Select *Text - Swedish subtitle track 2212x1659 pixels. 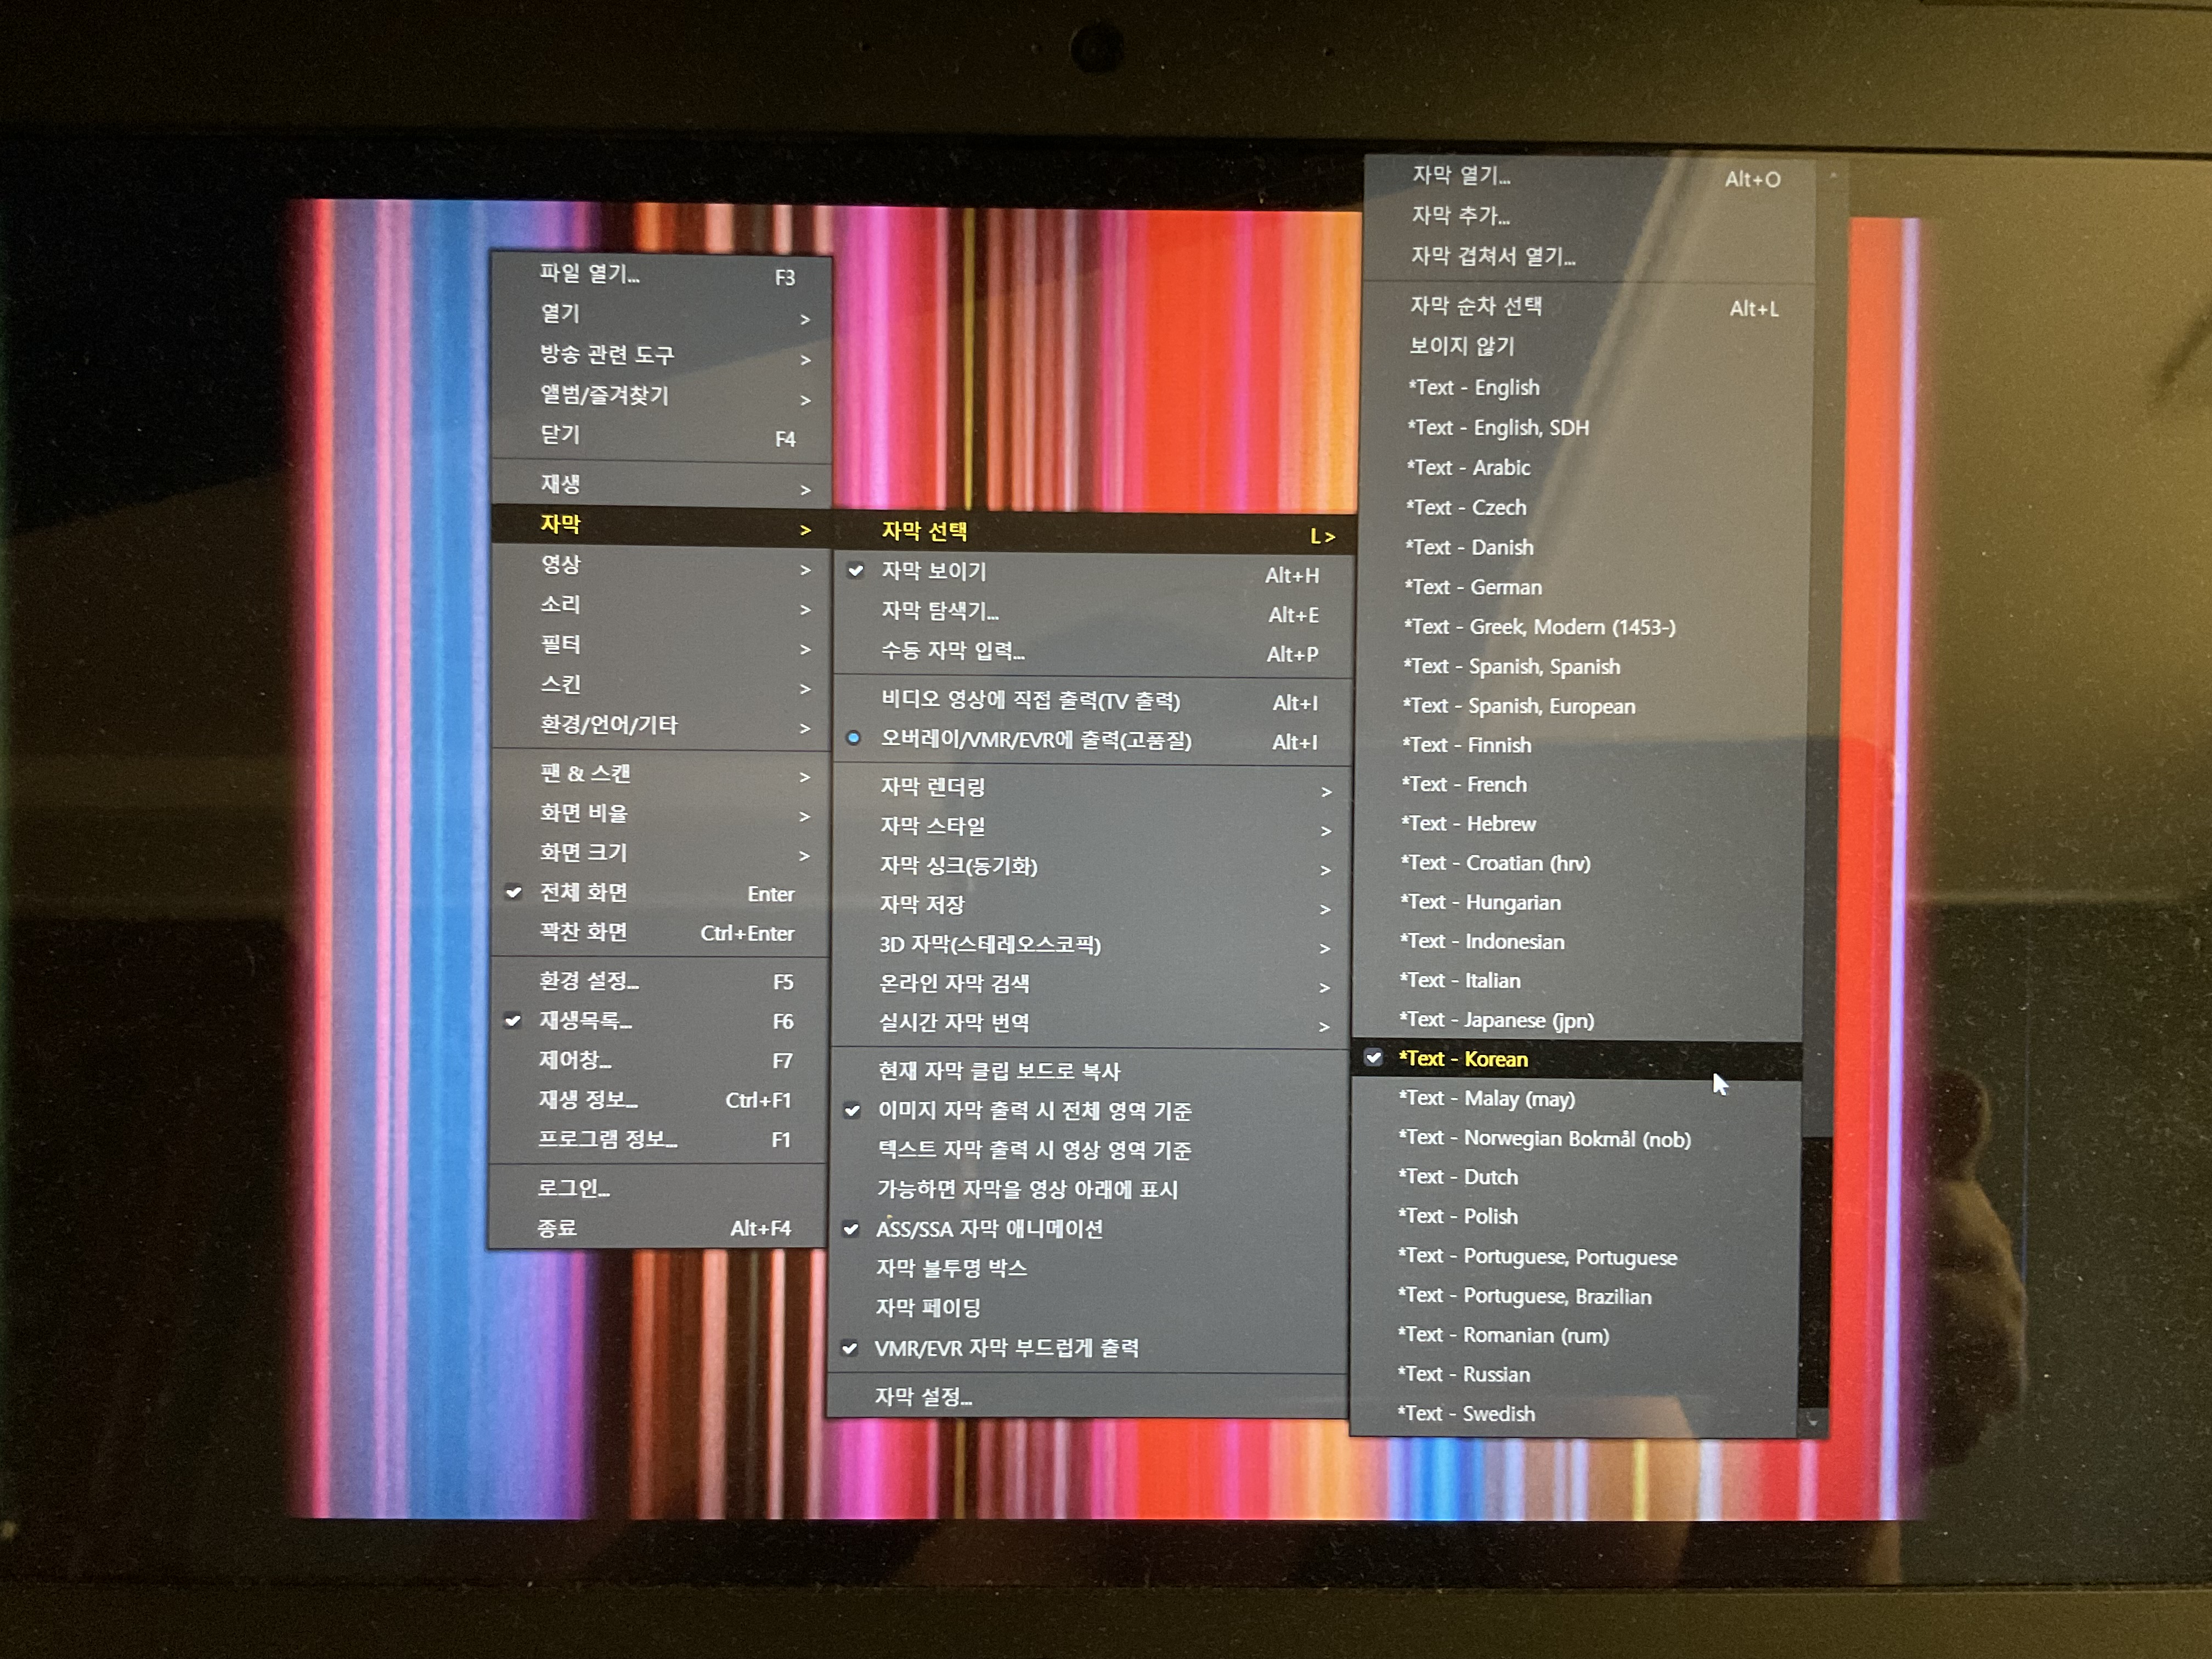click(1574, 1414)
